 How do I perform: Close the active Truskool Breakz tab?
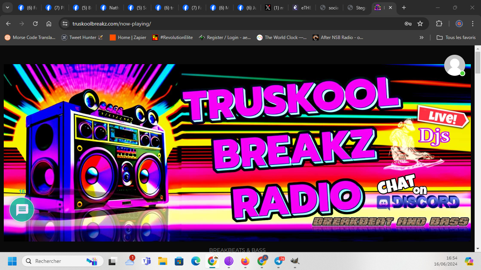pyautogui.click(x=390, y=7)
